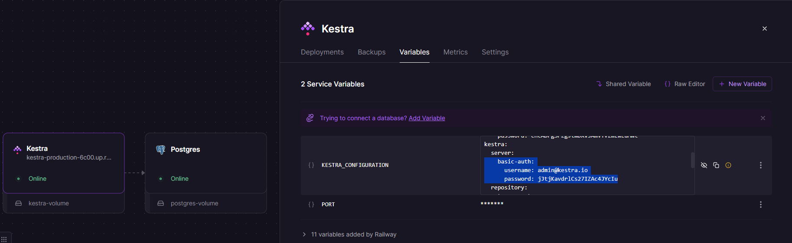792x243 pixels.
Task: Switch to the Backups tab
Action: (x=372, y=52)
